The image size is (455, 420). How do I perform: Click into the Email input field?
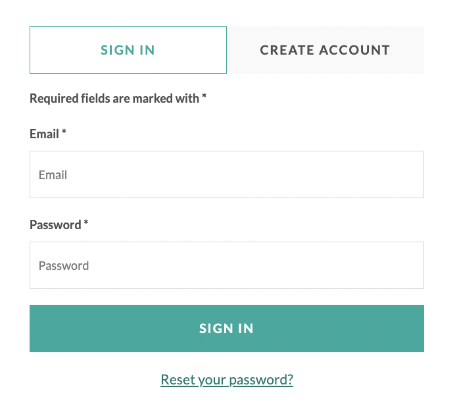coord(226,174)
